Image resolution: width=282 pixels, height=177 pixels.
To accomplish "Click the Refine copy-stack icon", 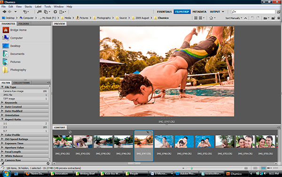I will pyautogui.click(x=47, y=12).
